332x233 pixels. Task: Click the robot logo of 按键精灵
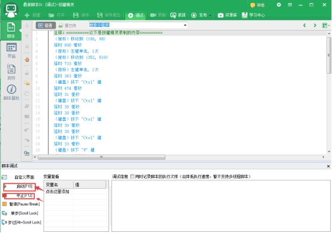[11, 10]
